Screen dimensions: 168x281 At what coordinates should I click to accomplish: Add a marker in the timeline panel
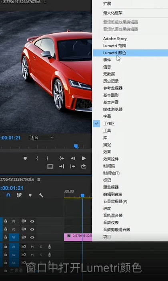(x=30, y=195)
